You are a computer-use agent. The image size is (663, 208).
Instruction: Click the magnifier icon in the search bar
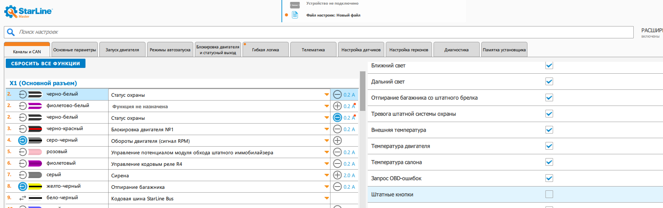point(11,32)
